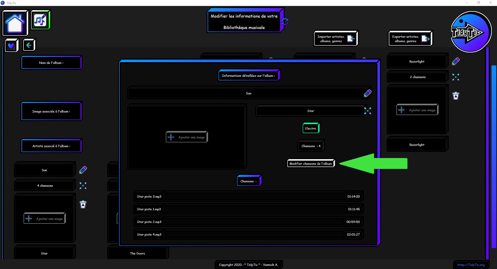Click Modifier chansons de l'album button

(x=311, y=163)
